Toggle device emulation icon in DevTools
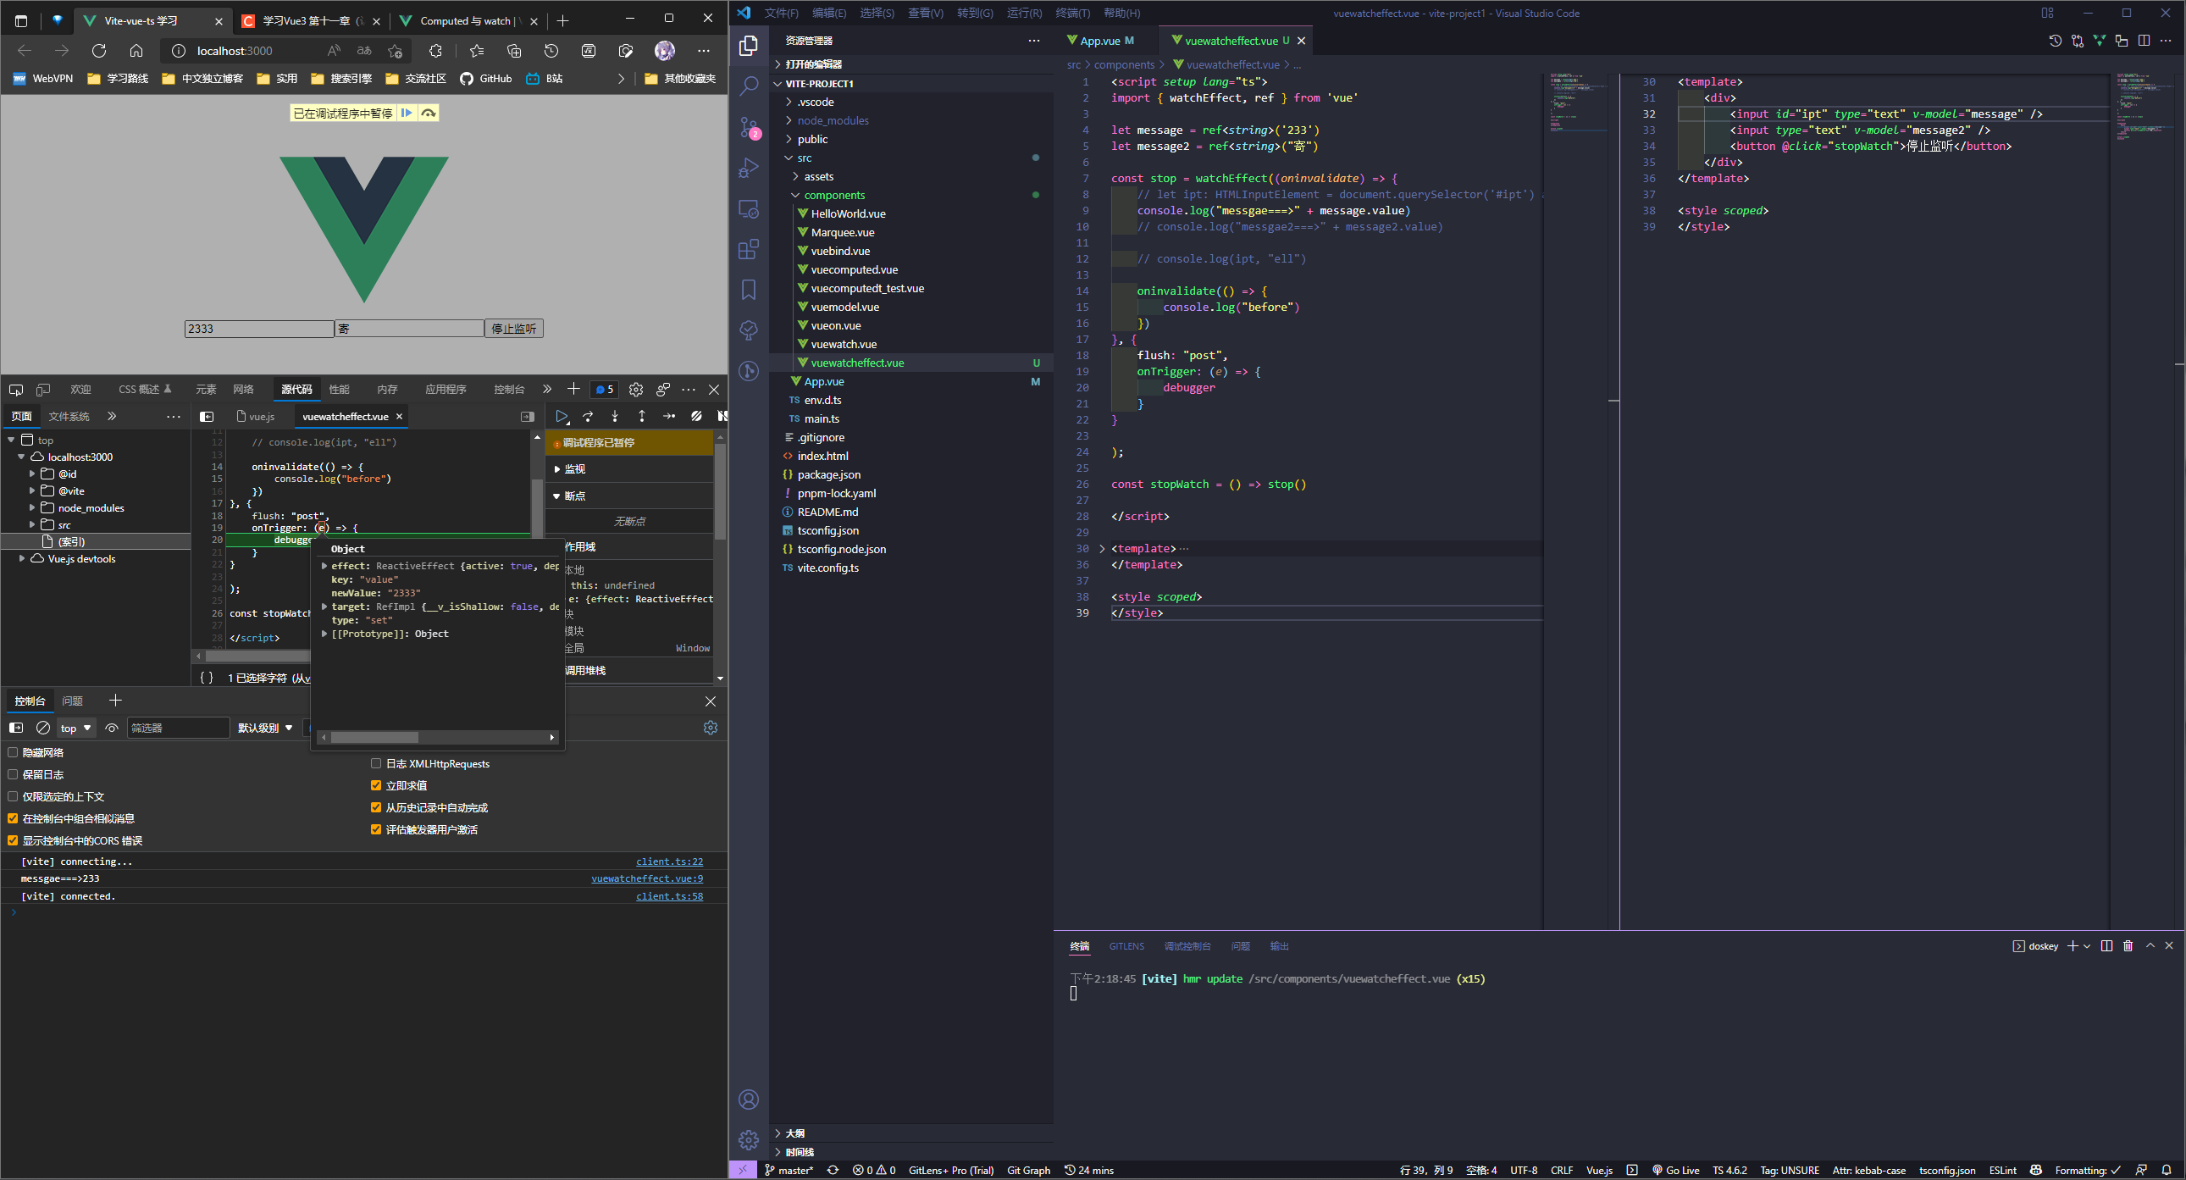Screen dimensions: 2186x1180 (42, 390)
